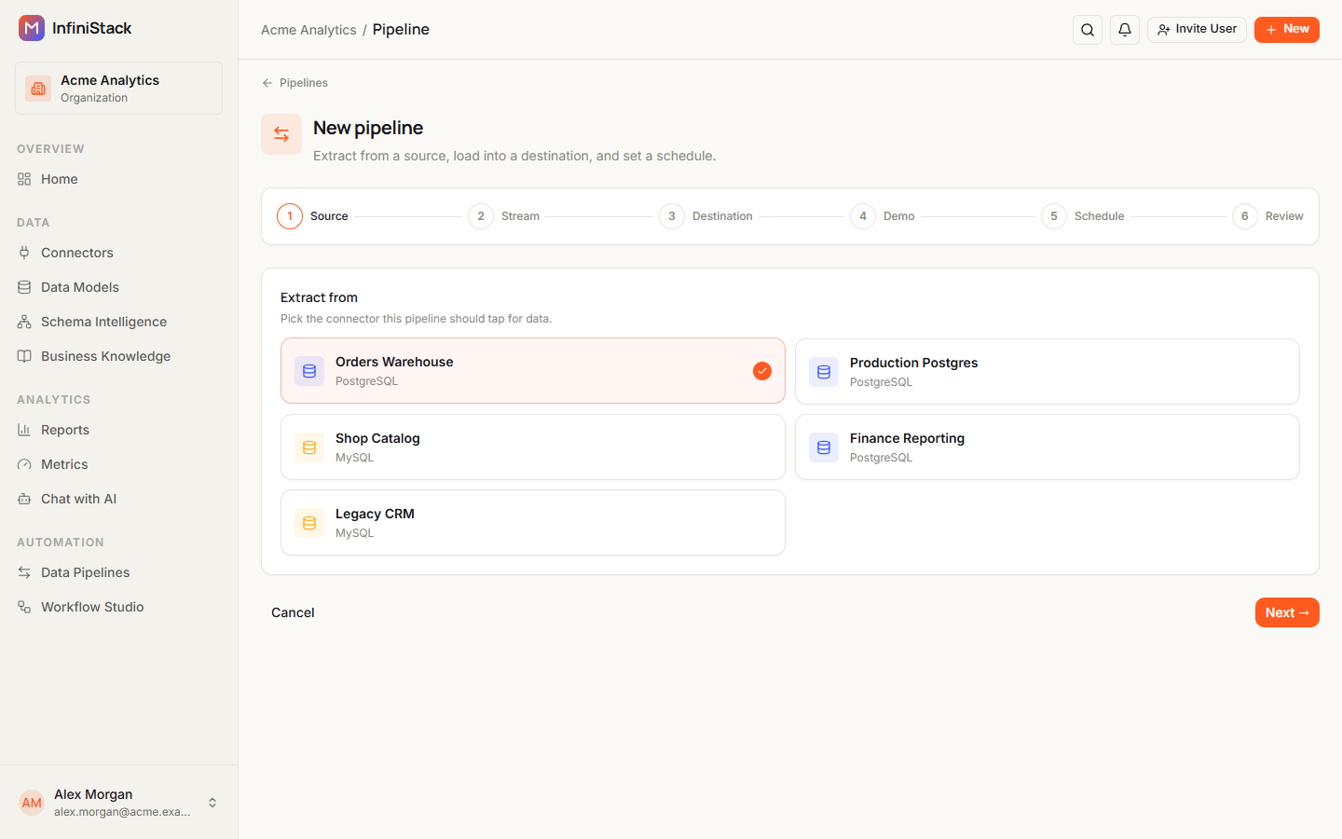Click the Chat with AI robot icon
1342x839 pixels.
24,499
